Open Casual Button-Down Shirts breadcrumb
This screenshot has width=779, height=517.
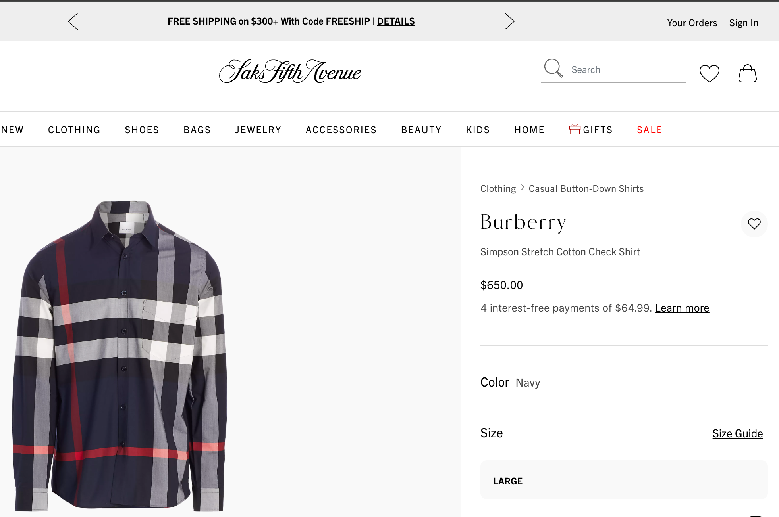coord(586,188)
